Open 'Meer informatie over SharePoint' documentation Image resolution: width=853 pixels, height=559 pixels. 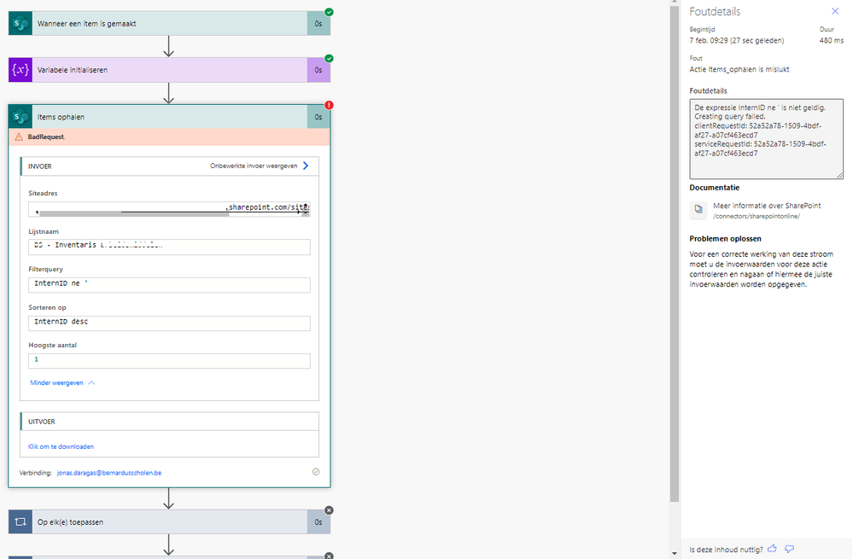[x=767, y=206]
